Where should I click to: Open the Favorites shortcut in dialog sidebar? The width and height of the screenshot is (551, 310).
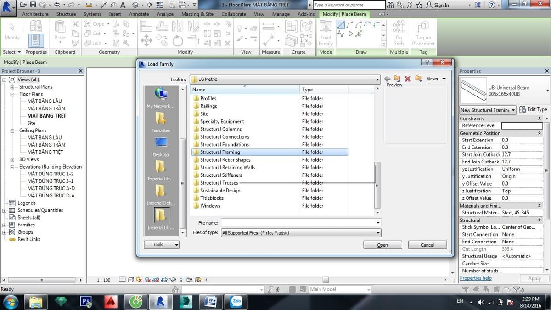[x=161, y=122]
